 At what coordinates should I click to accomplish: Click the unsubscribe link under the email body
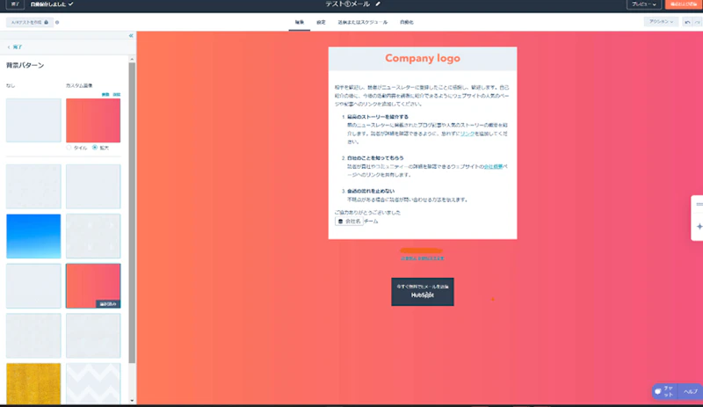tap(423, 258)
